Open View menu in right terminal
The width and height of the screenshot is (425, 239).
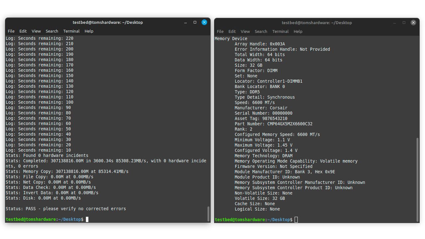[x=245, y=32]
